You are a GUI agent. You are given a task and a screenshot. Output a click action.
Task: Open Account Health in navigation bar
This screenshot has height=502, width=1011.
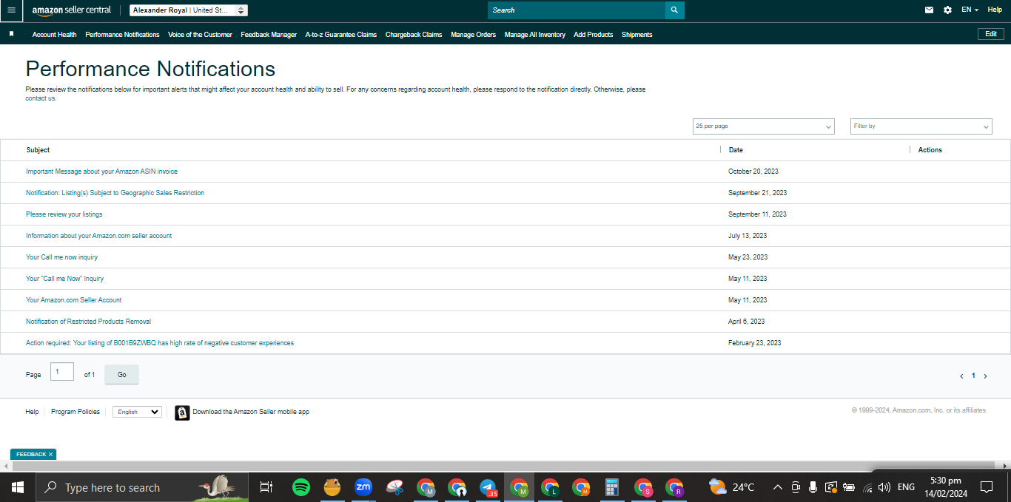pos(55,35)
